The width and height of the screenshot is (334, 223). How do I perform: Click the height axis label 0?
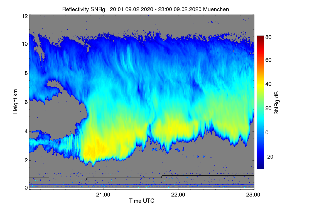click(x=26, y=188)
